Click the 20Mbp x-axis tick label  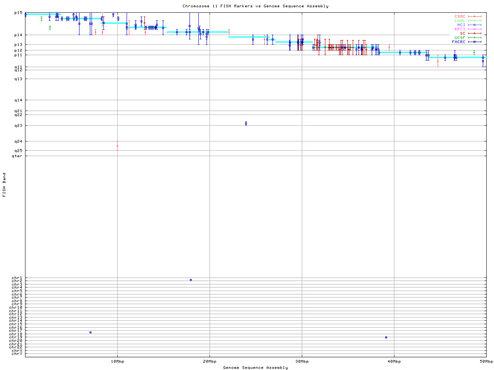tap(210, 362)
